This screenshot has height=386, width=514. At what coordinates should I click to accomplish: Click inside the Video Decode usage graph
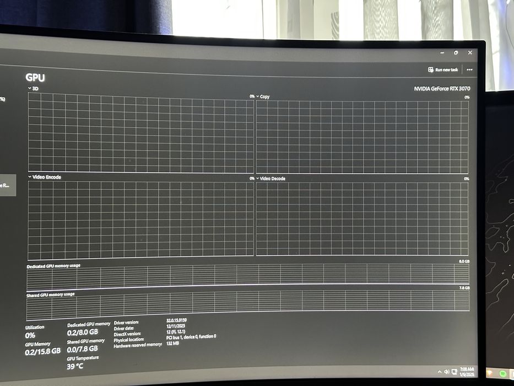[x=362, y=218]
